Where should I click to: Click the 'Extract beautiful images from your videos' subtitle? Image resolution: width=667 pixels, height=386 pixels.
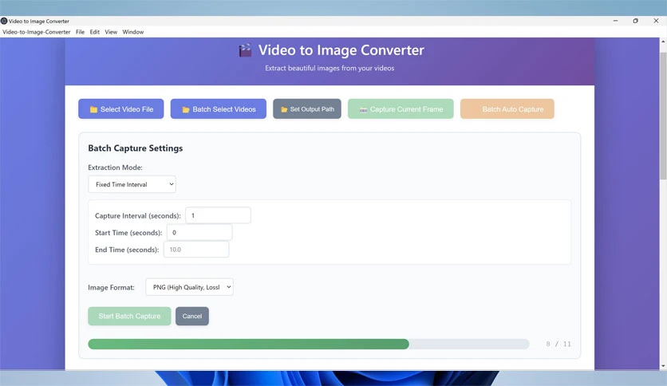click(x=330, y=68)
